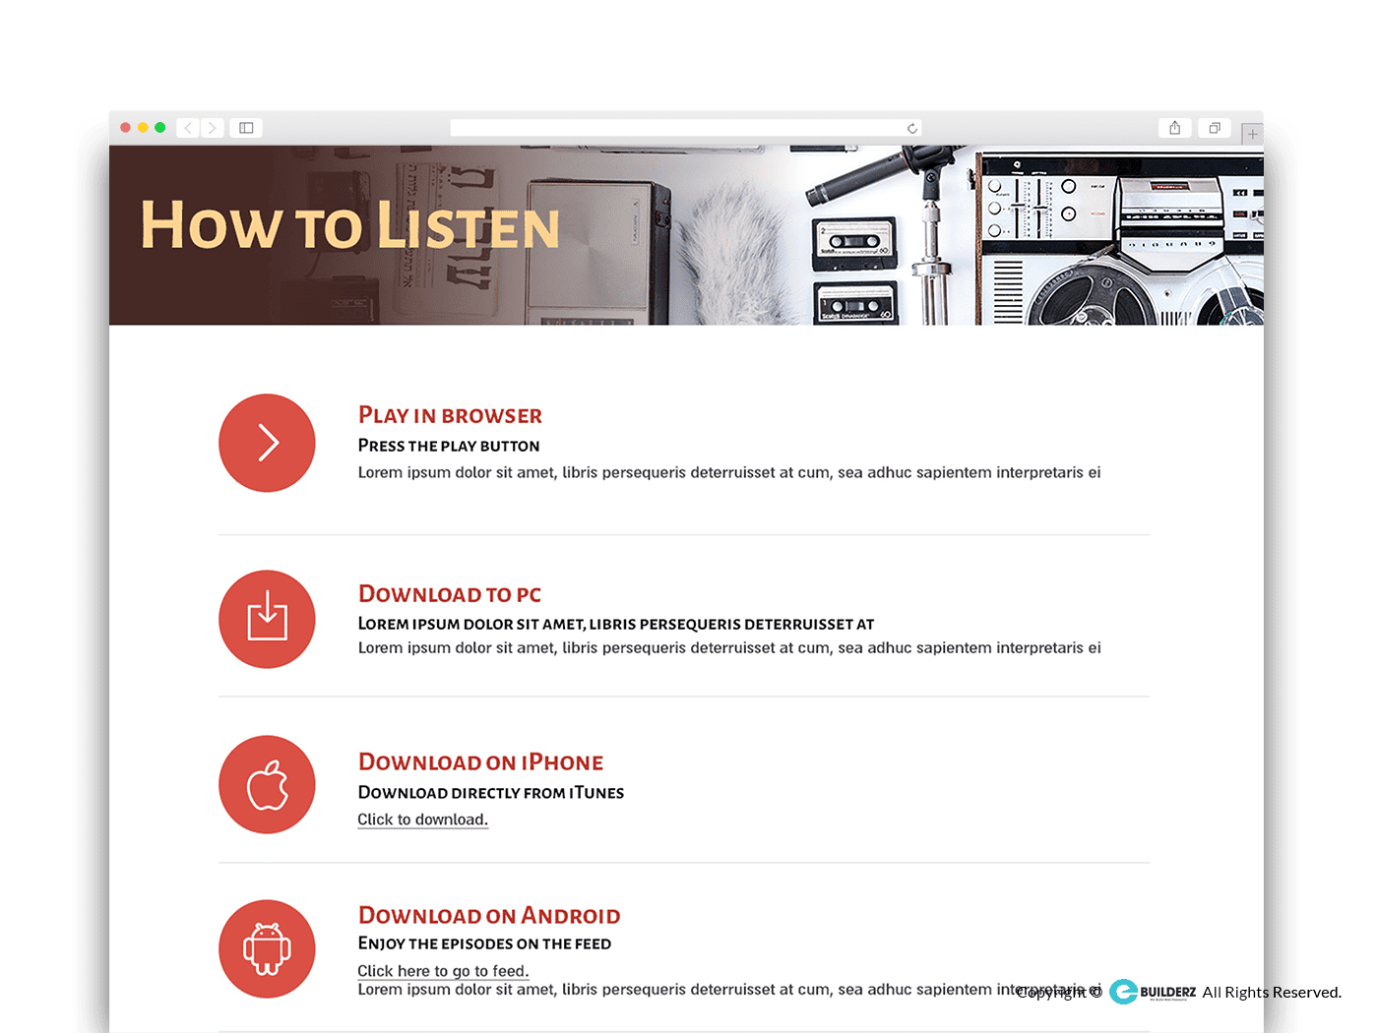
Task: Click the green maximize window dot
Action: [x=159, y=128]
